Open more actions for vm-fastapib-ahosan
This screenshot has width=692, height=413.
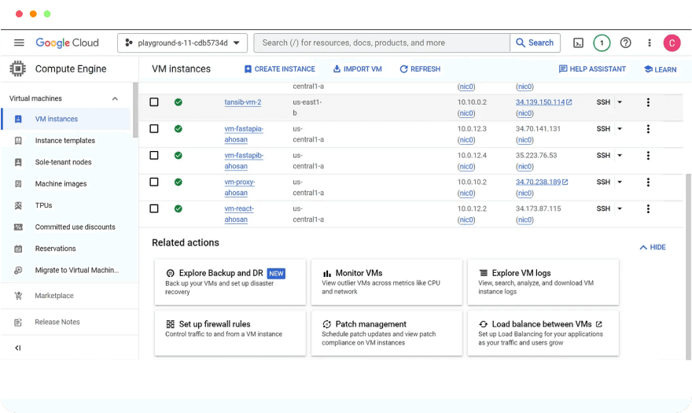pos(648,156)
